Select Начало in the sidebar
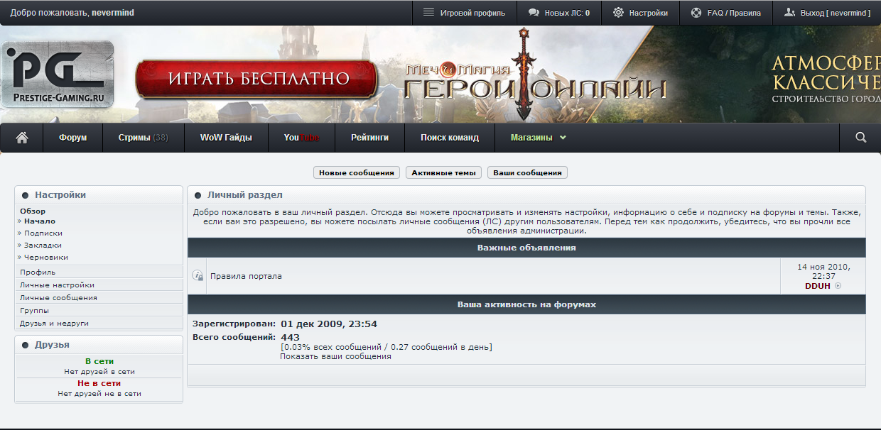Screen dimensions: 881x430 click(x=39, y=221)
